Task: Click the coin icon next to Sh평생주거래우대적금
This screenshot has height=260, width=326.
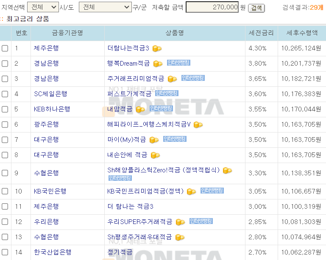Action: tap(180, 237)
